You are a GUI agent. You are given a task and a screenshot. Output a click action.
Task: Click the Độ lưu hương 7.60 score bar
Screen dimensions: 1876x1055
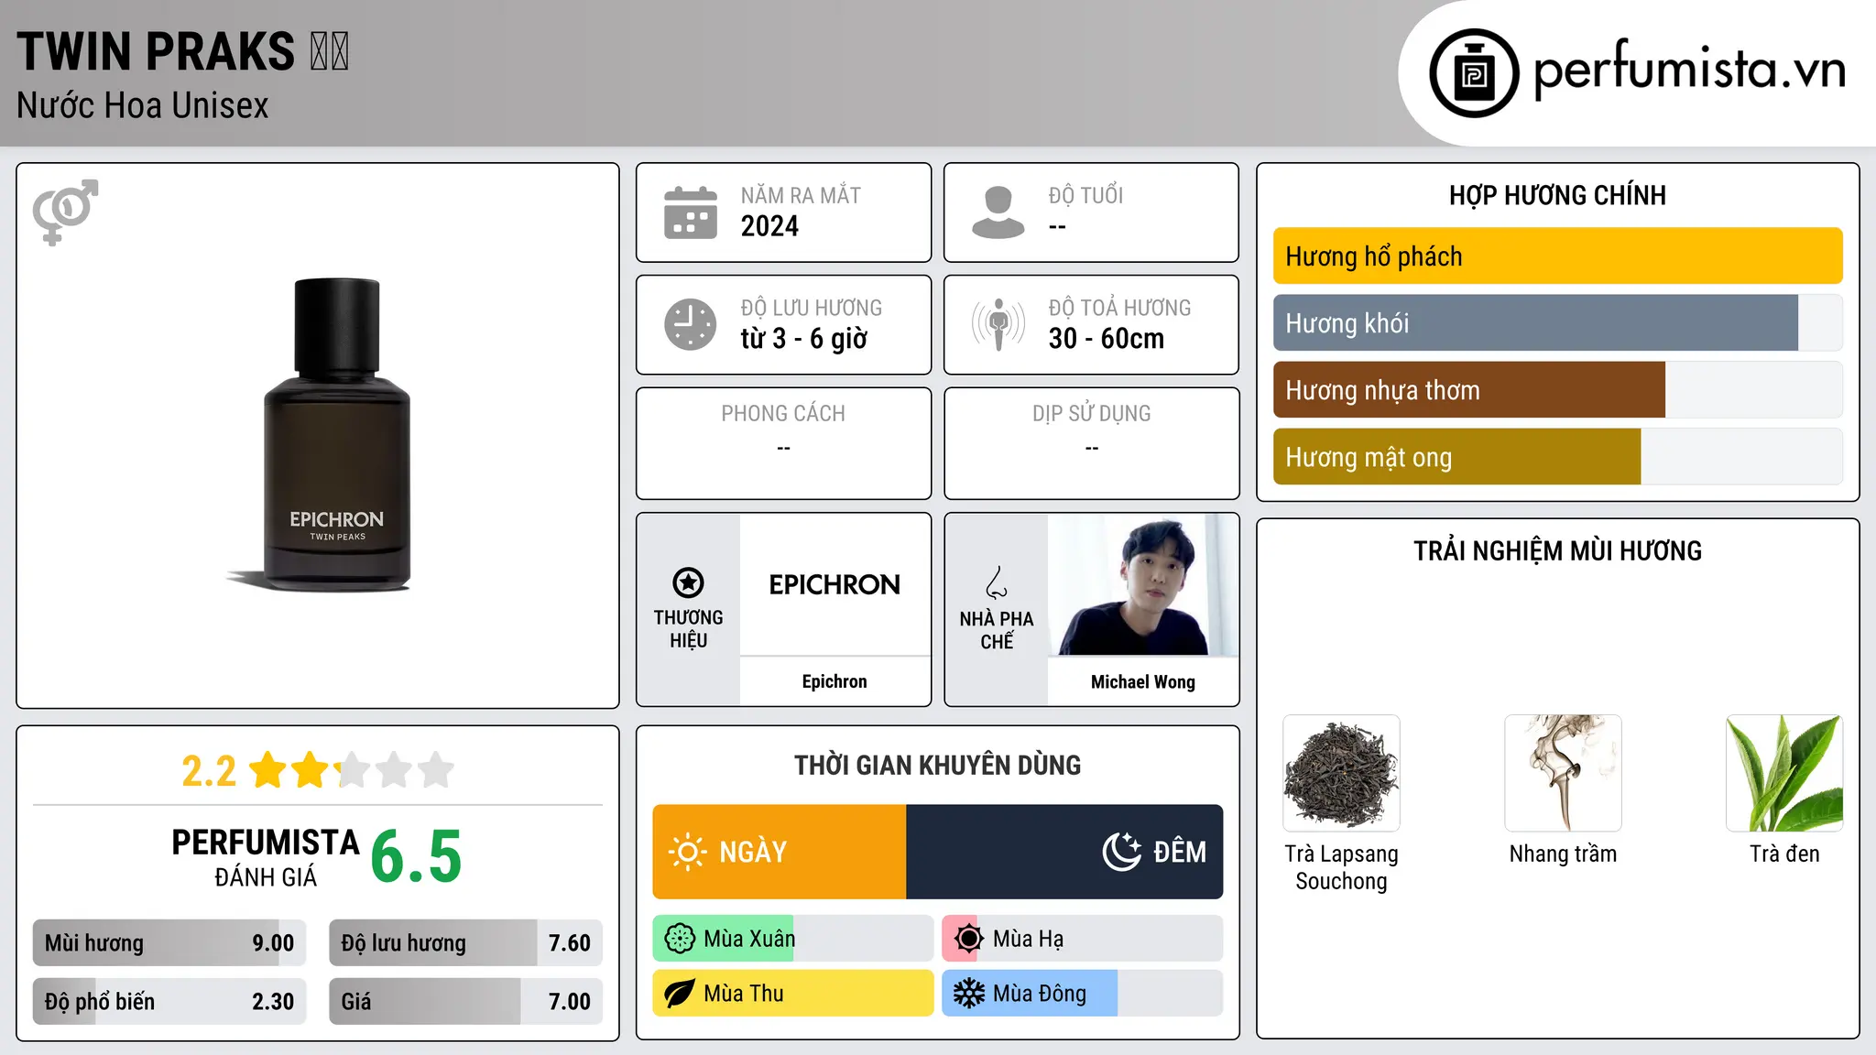click(465, 943)
